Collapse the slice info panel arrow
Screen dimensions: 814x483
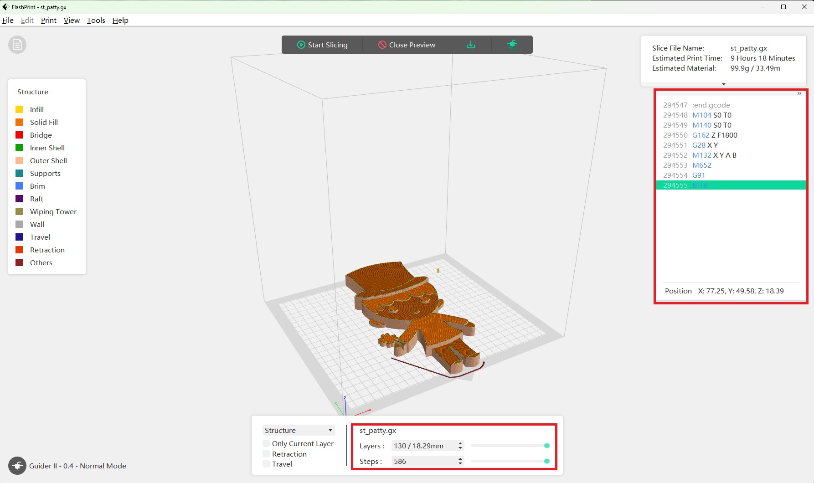tap(723, 84)
